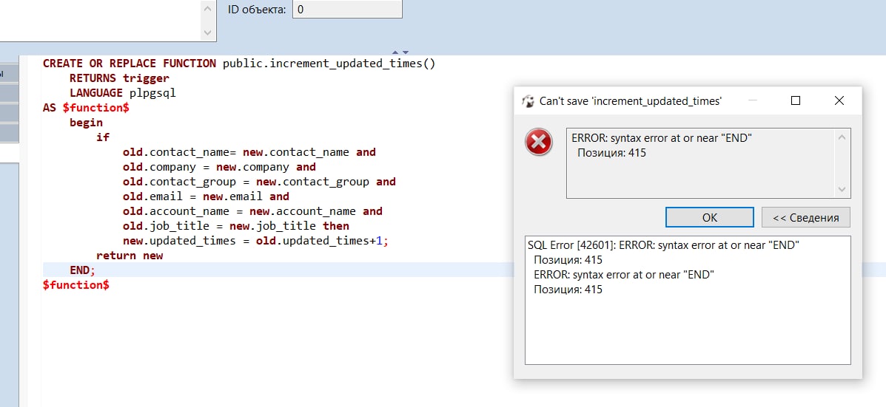Screen dimensions: 886x407
Task: Click the old.job_title then line
Action: pyautogui.click(x=235, y=225)
